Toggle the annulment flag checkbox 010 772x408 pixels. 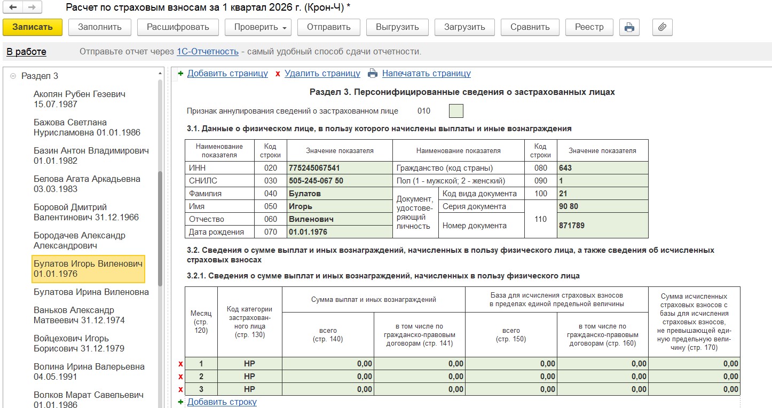456,111
